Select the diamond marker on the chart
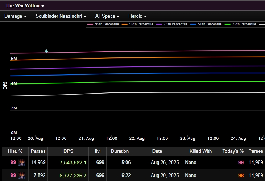Image resolution: width=265 pixels, height=181 pixels. (x=46, y=51)
